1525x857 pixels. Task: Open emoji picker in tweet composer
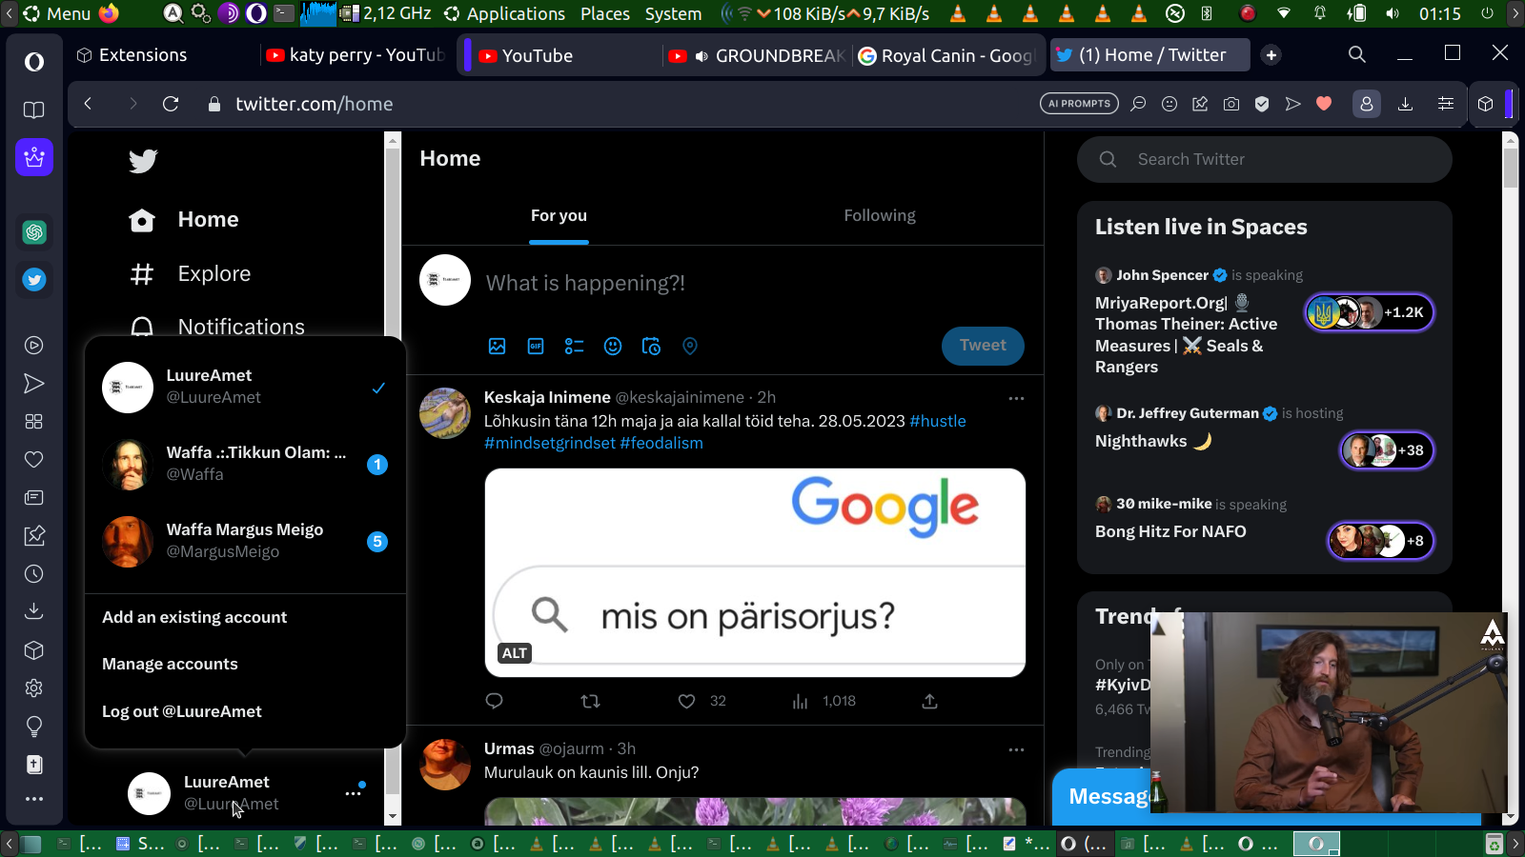tap(613, 347)
